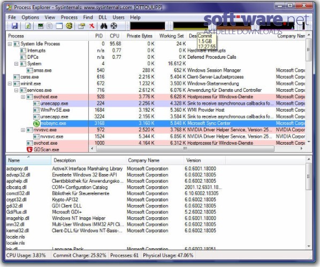Viewport: 320px width, 267px height.
Task: Click the WmiPrvSE.exe process icon
Action: (x=36, y=110)
